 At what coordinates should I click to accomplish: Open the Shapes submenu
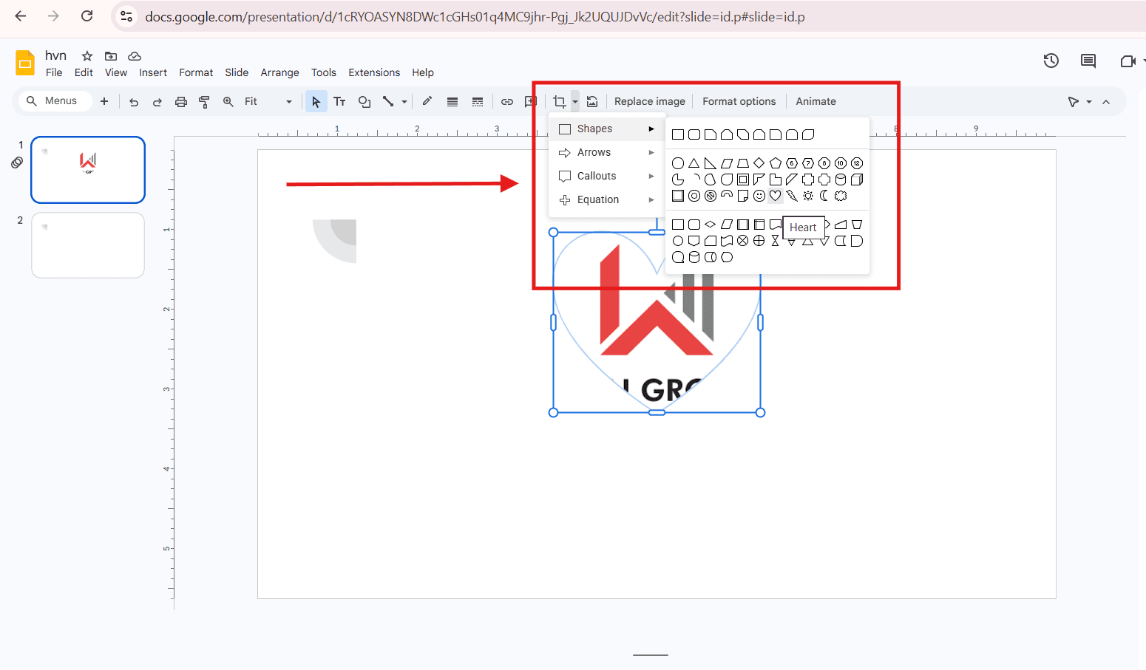[x=606, y=129]
